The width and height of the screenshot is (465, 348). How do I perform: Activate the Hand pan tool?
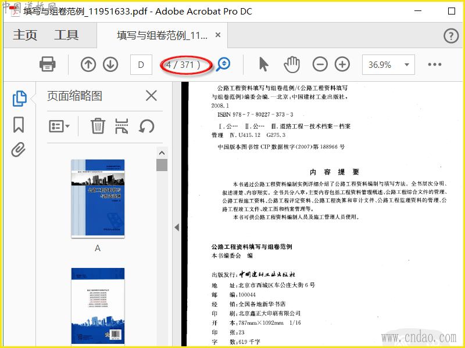(x=292, y=64)
